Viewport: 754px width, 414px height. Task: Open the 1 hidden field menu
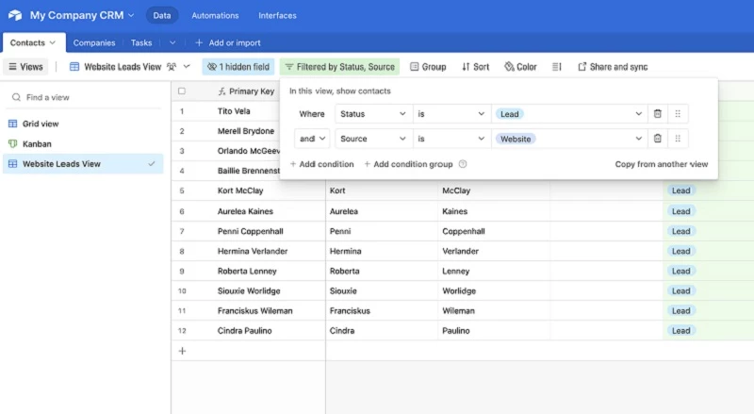coord(238,67)
